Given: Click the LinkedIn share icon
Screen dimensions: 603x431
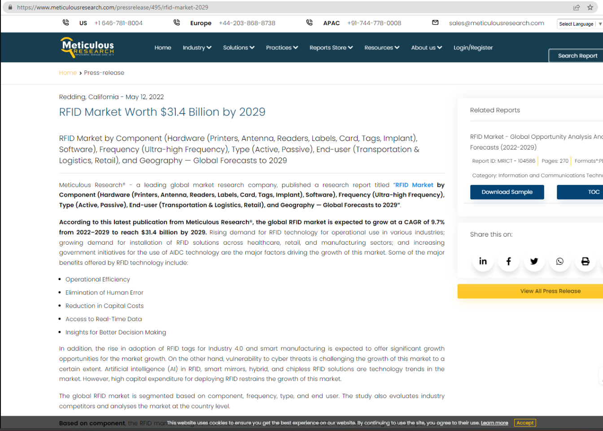Looking at the screenshot, I should click(x=483, y=261).
